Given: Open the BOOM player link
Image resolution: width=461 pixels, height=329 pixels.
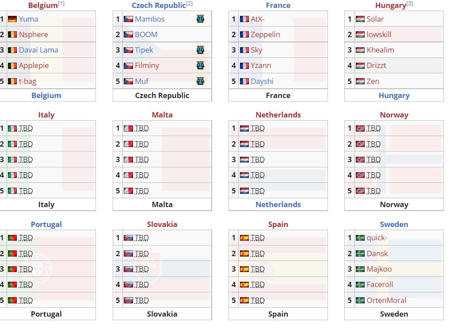Looking at the screenshot, I should pos(146,34).
